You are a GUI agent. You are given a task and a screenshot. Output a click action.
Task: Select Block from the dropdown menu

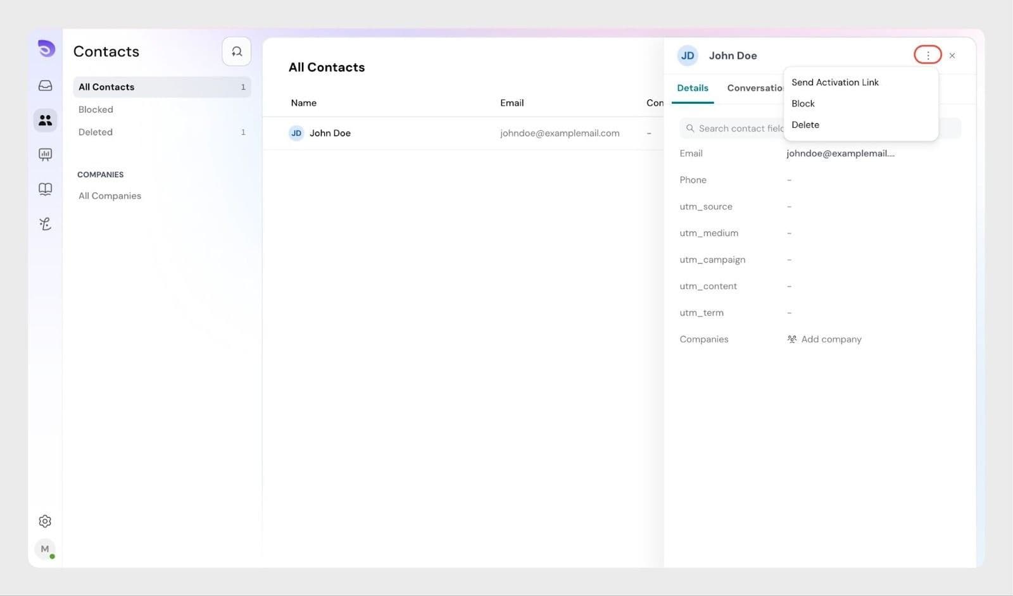click(x=803, y=104)
